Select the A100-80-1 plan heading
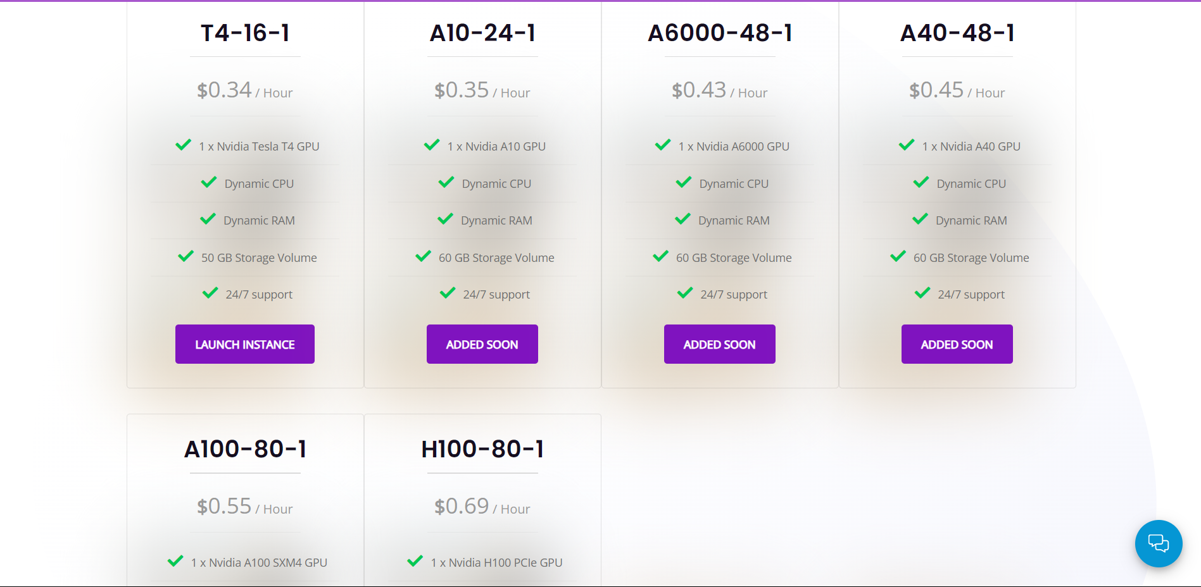The image size is (1201, 587). tap(245, 449)
